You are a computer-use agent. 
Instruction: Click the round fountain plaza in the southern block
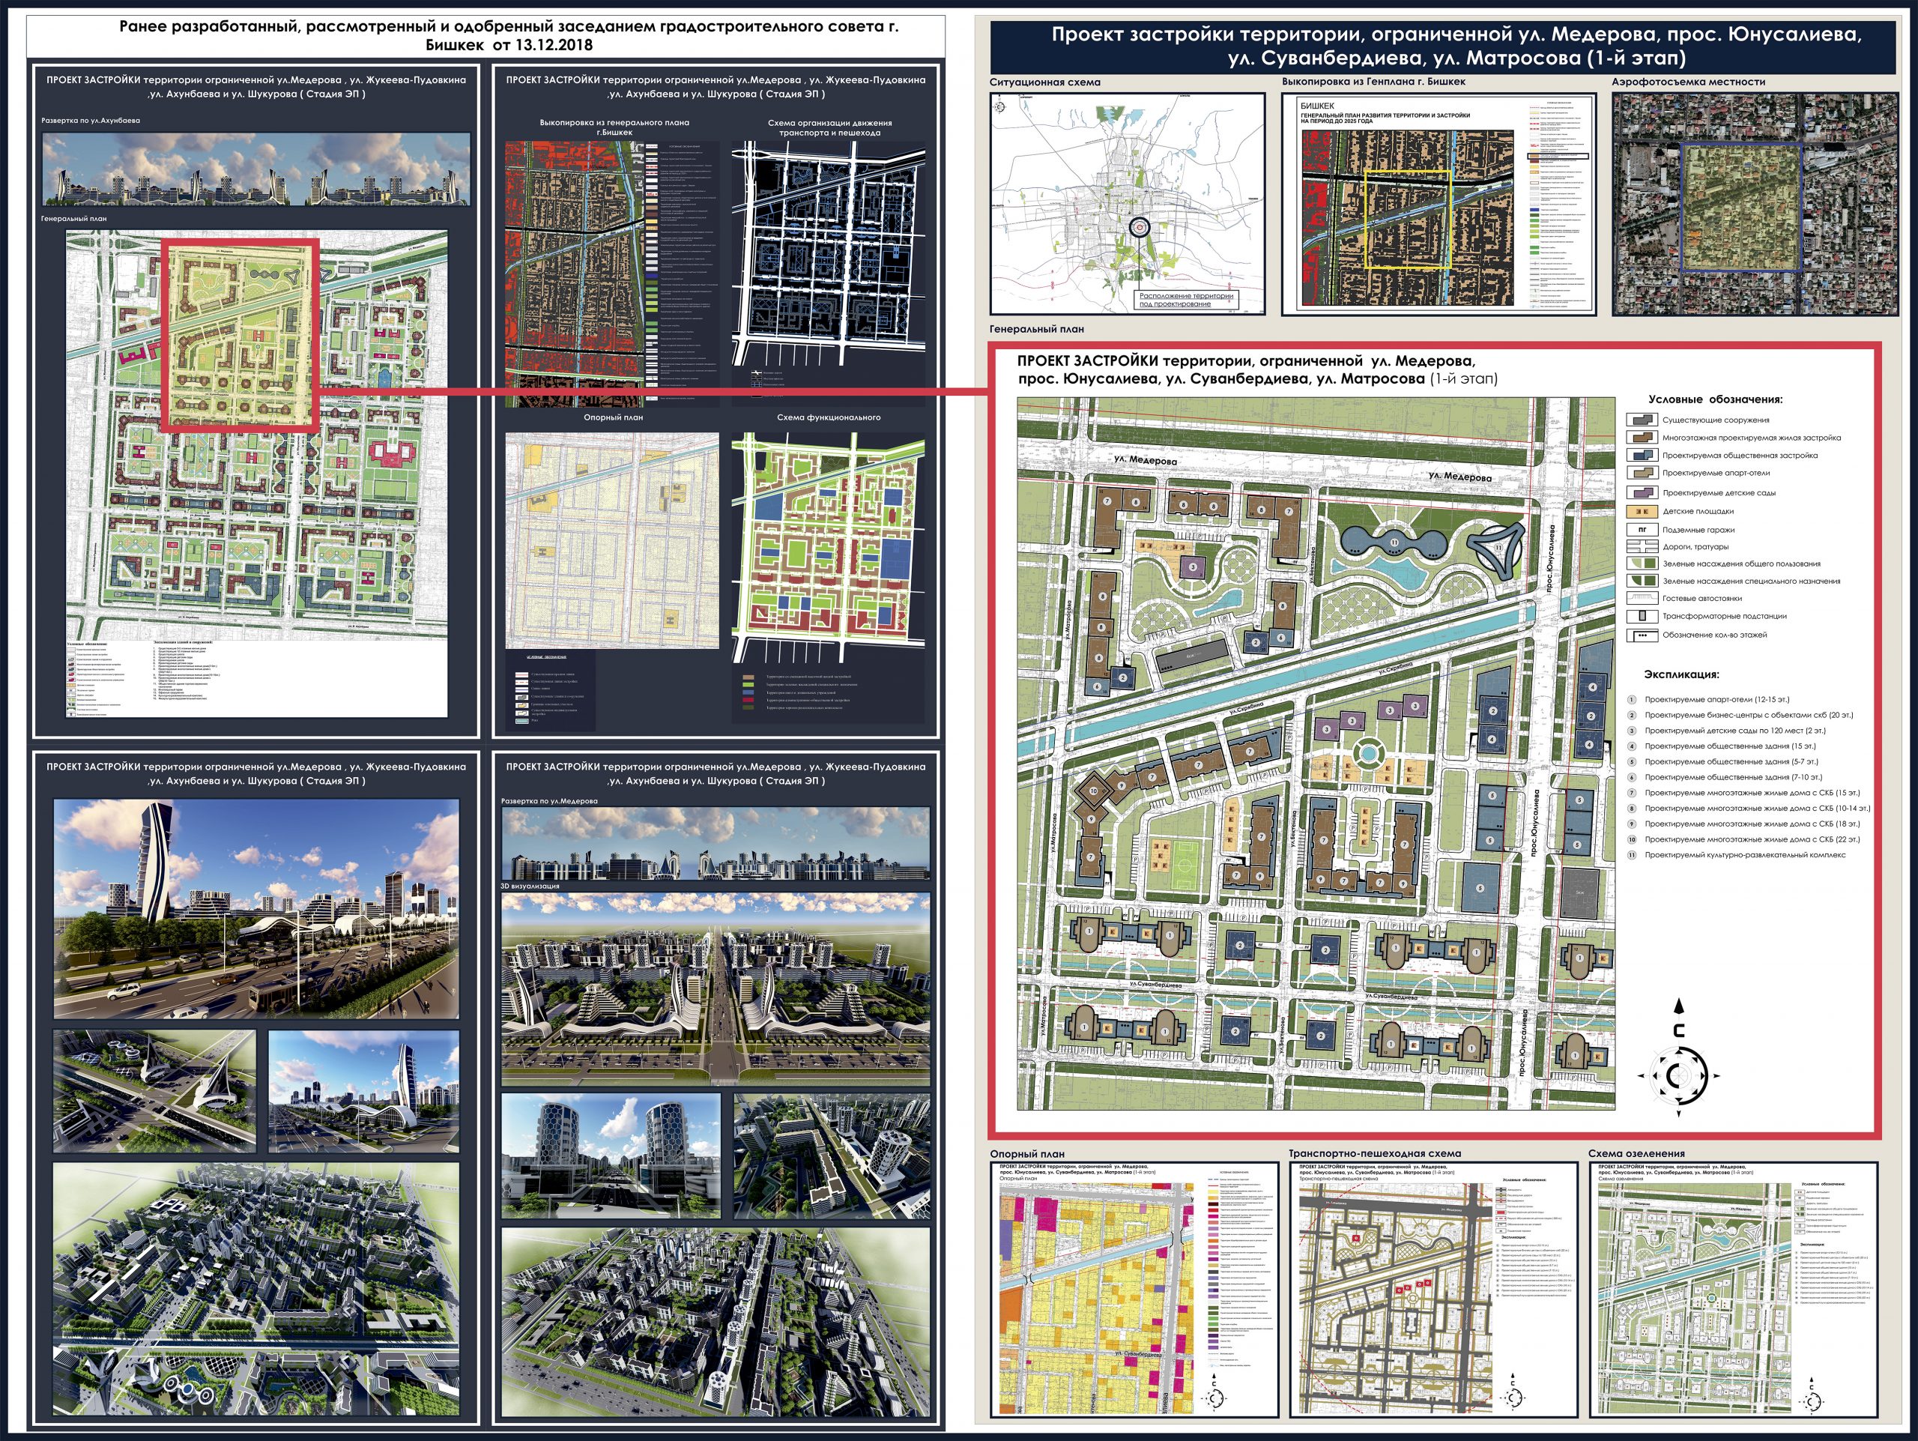click(1367, 752)
